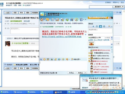Screen dimensions: 125x94
Task: Click the group avatar in chat title bar
Action: (42, 14)
